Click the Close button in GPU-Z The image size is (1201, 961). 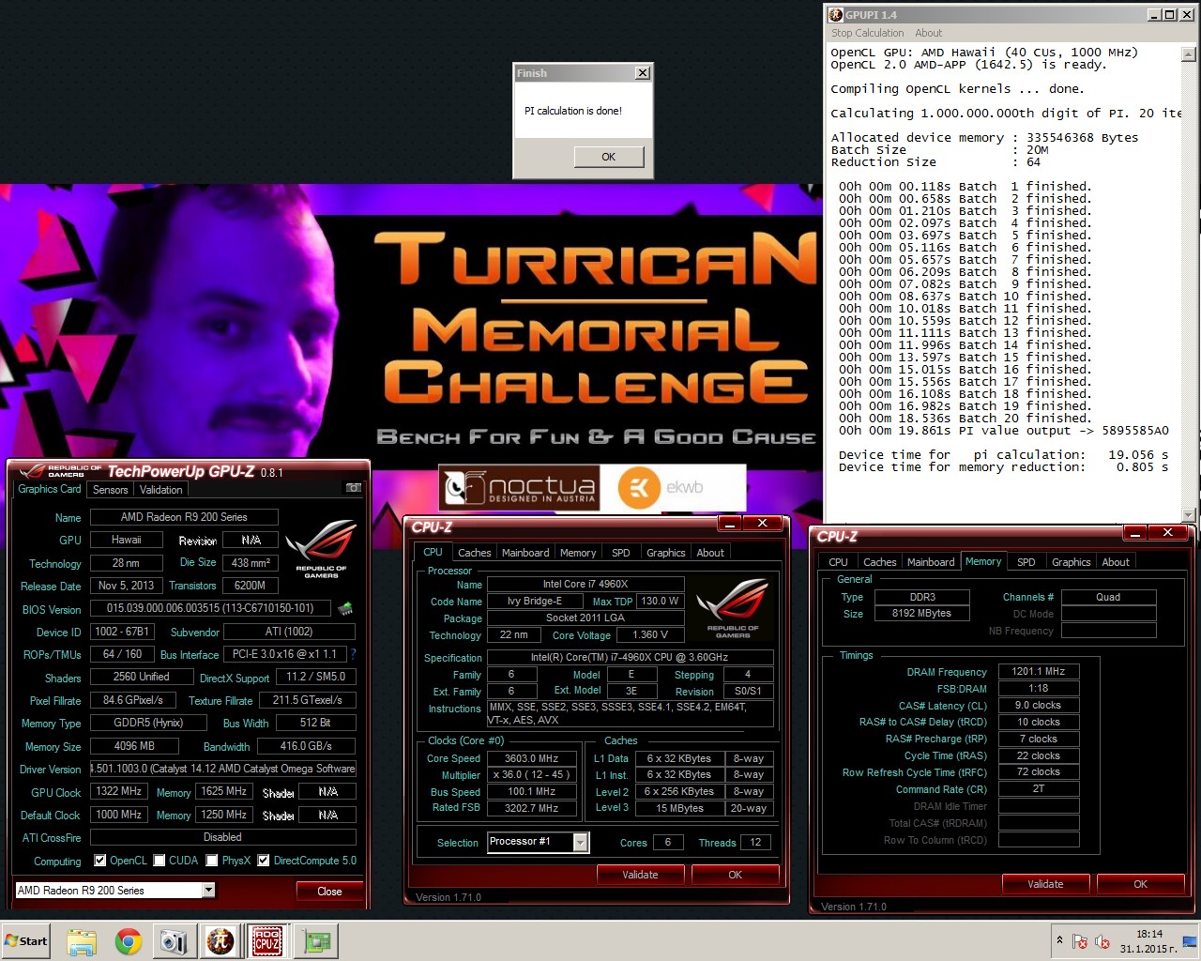coord(329,892)
